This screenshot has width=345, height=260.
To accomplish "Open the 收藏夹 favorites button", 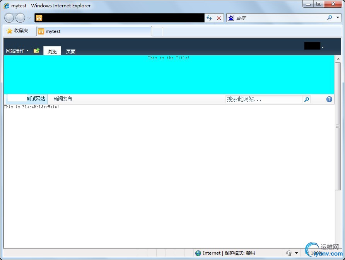I will [18, 31].
